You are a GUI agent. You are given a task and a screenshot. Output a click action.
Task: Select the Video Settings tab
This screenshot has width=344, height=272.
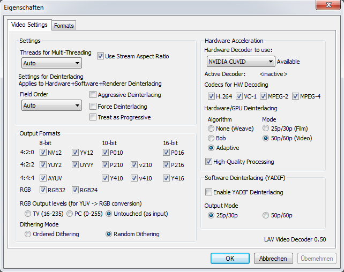pos(29,25)
